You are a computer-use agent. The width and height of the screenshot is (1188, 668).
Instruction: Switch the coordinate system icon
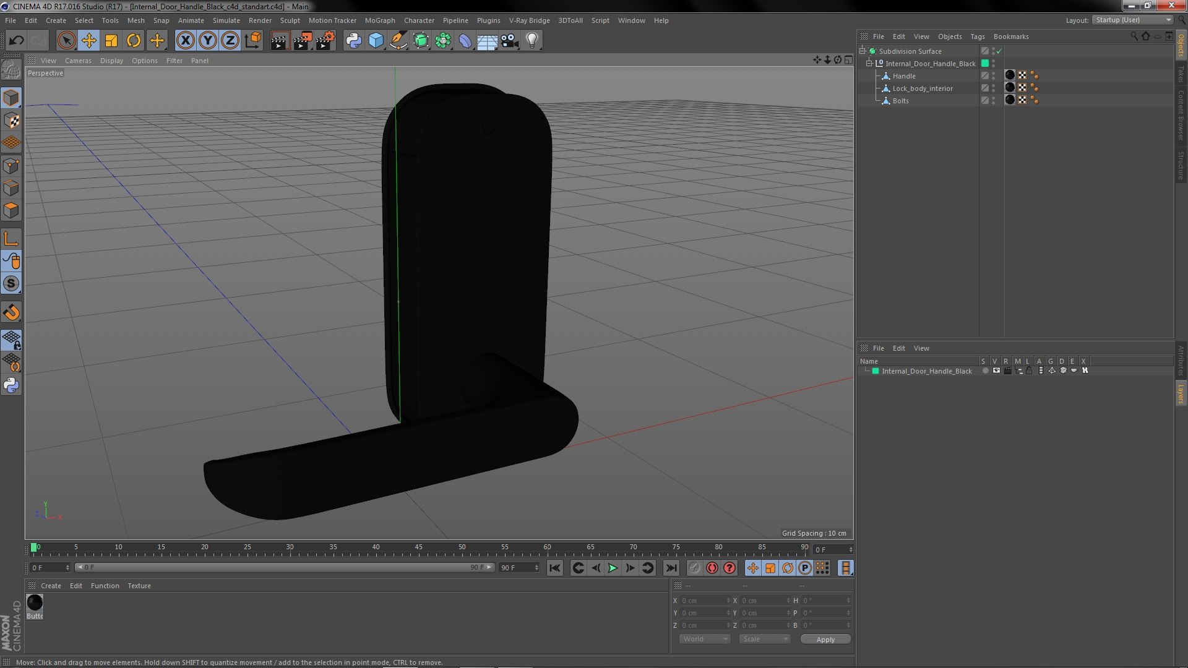[x=253, y=41]
